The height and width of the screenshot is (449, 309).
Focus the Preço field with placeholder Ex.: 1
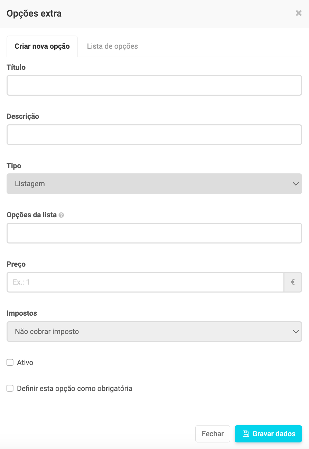(145, 282)
